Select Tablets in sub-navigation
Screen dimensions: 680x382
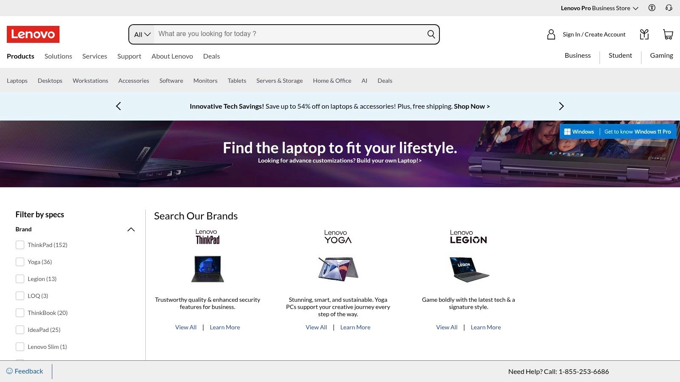(237, 81)
